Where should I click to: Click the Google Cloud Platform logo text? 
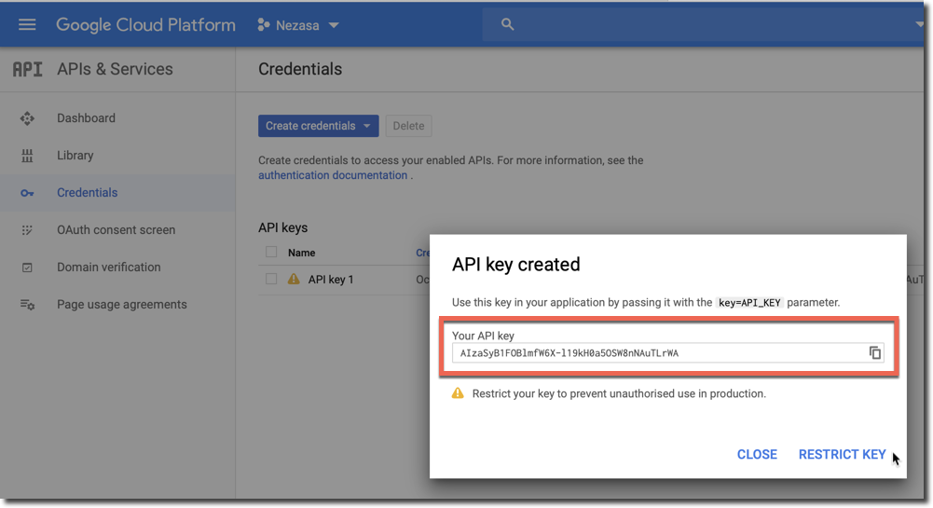145,25
